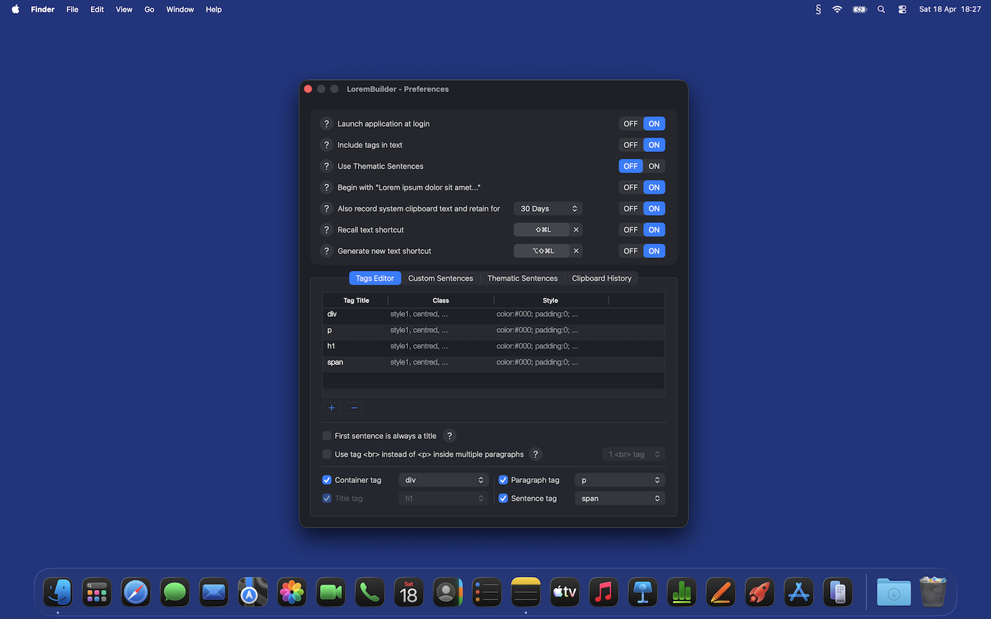Remove selected tag with the minus button

354,408
